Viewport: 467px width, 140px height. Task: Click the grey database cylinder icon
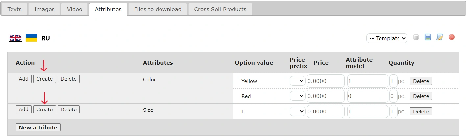coord(416,37)
